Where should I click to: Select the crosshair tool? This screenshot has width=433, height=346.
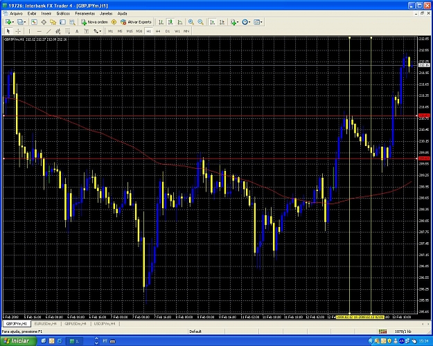(x=18, y=31)
